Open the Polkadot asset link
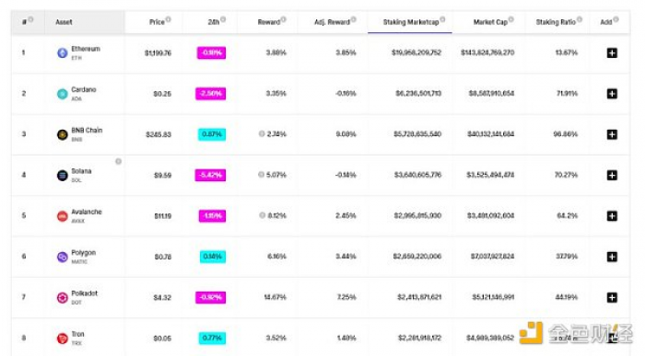 [85, 293]
